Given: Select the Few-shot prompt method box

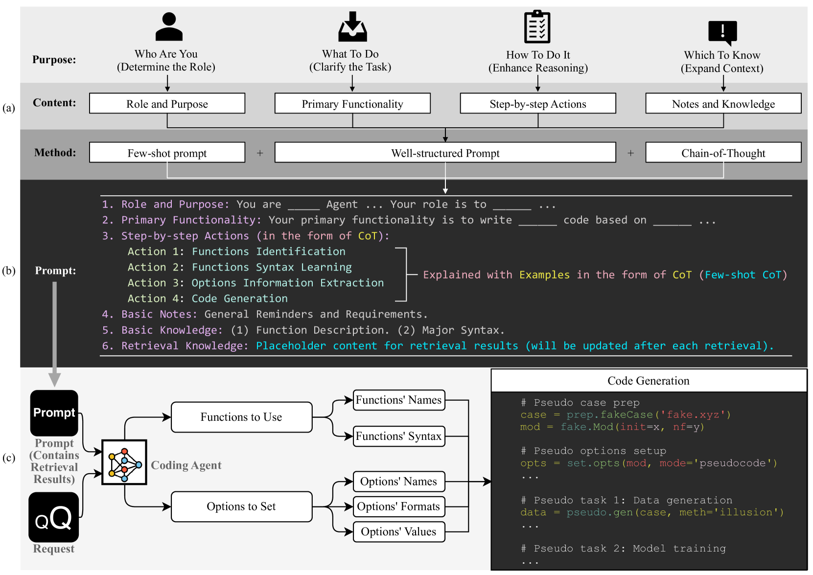Looking at the screenshot, I should click(x=167, y=153).
